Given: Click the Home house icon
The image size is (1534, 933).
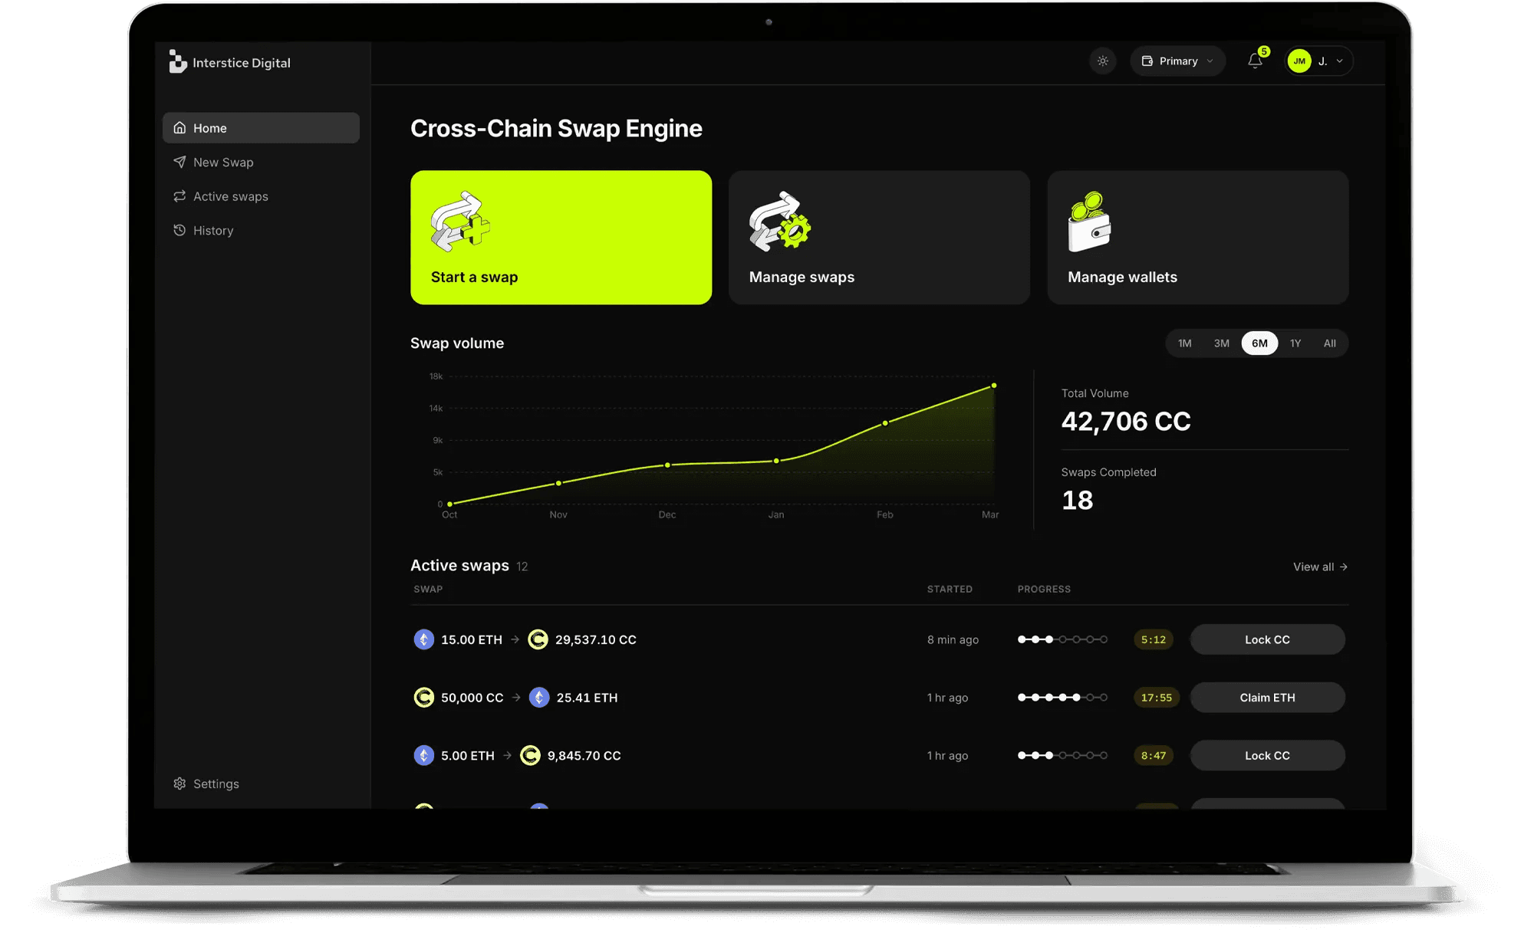Looking at the screenshot, I should point(179,128).
